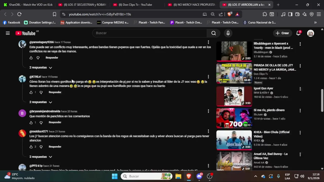Dislike the comment by @bryanalejandroalmeida
Image resolution: width=324 pixels, height=182 pixels.
[x=41, y=122]
